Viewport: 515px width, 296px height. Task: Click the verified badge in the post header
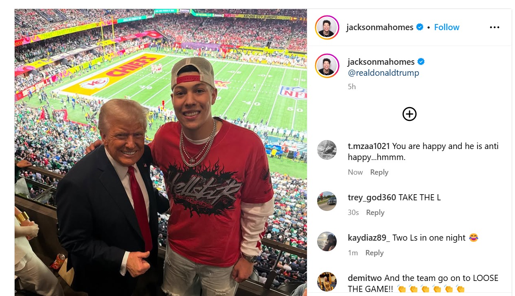pos(419,27)
